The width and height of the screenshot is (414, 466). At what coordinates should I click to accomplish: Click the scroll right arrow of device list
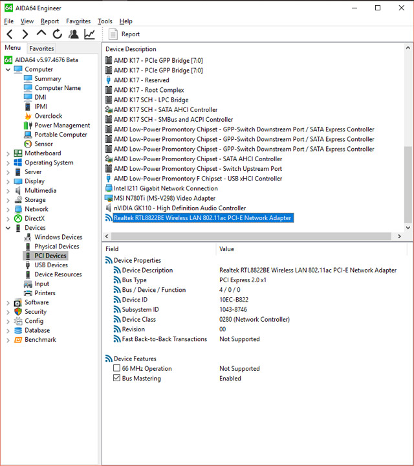coord(400,236)
